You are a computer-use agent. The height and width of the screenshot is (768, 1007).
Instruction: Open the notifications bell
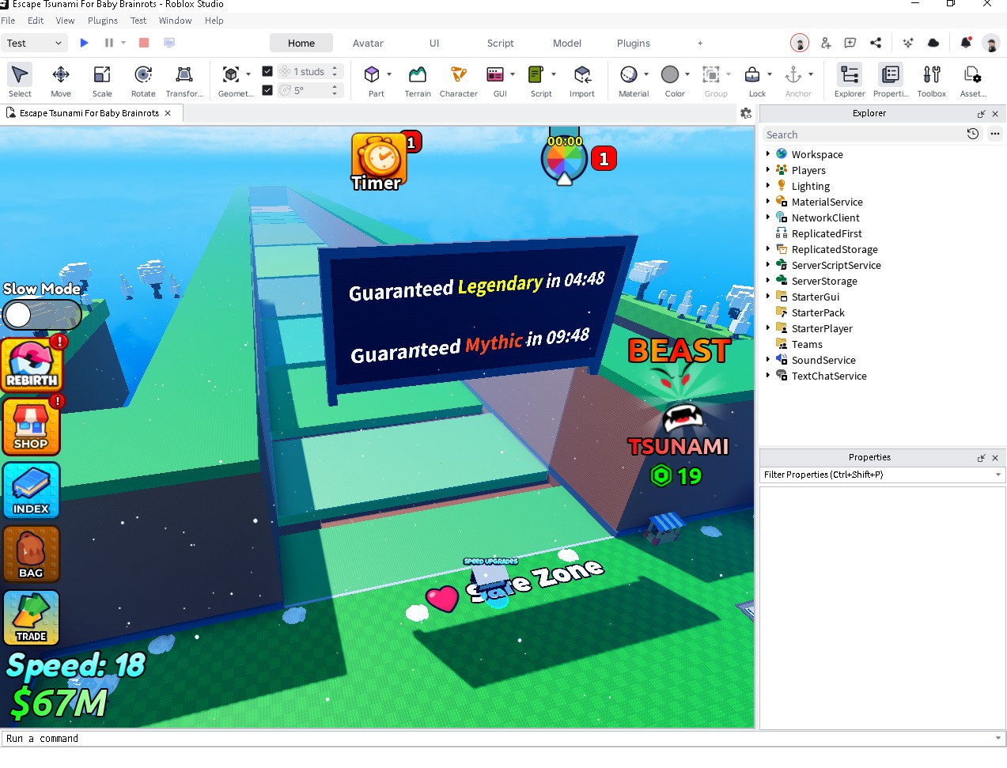[966, 43]
